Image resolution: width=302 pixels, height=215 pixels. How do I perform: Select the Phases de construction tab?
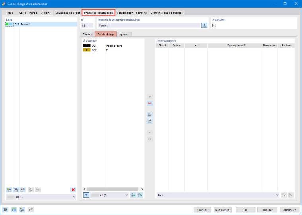point(99,13)
